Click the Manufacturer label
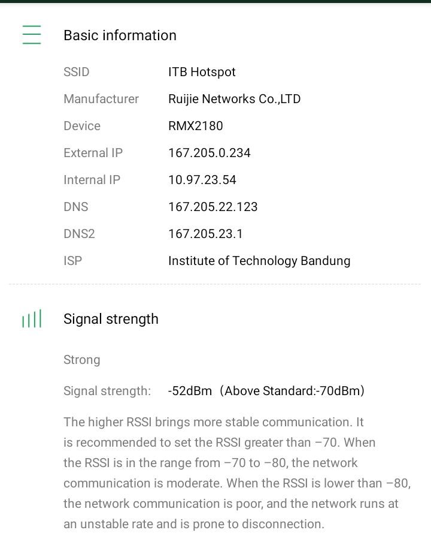 pos(101,99)
